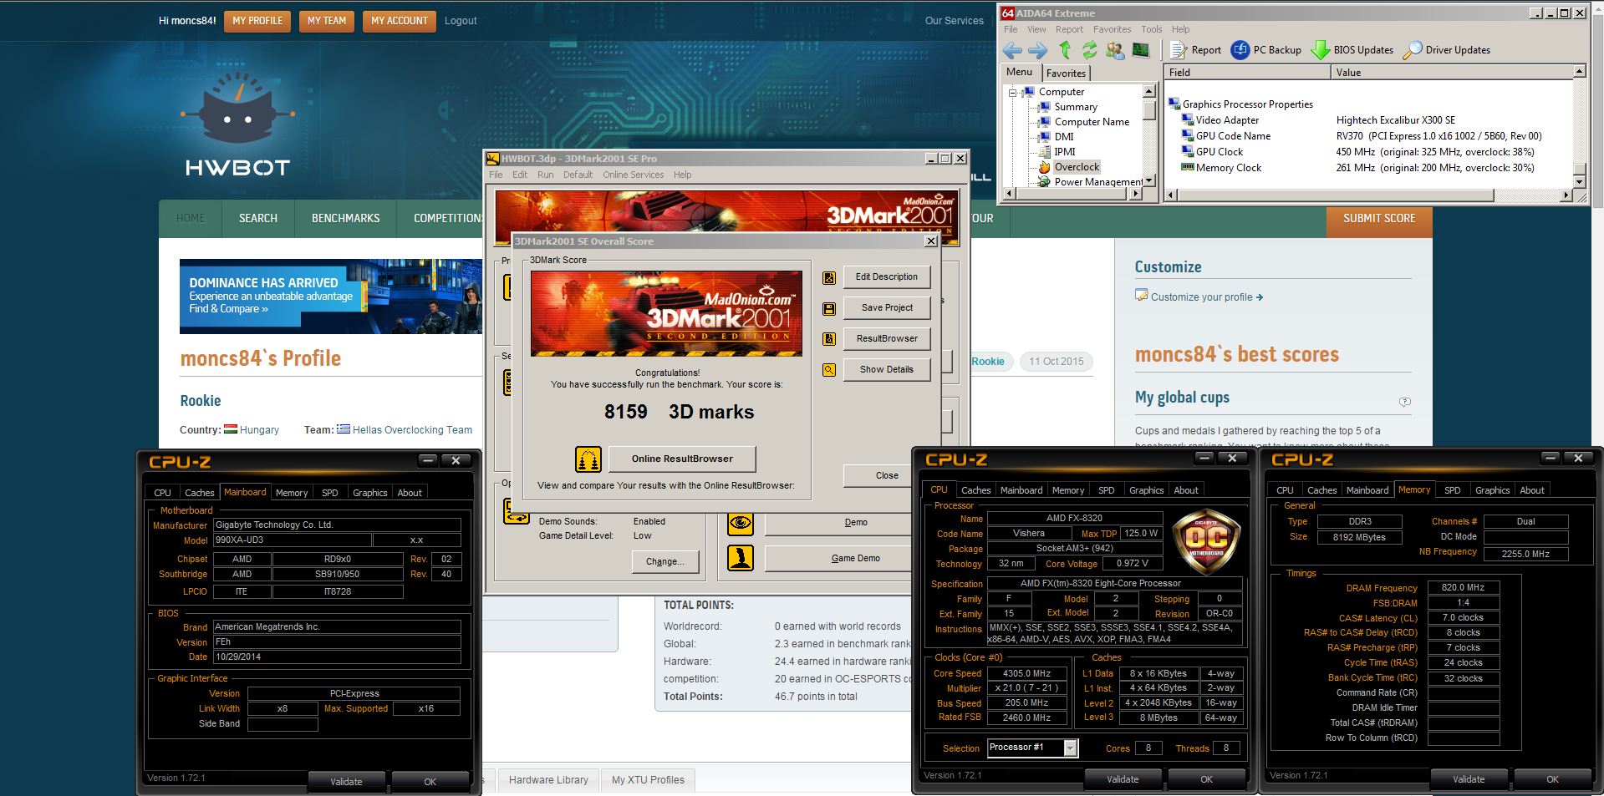This screenshot has height=796, width=1604.
Task: Click the Overclock flame icon in AIDA64 tree
Action: pyautogui.click(x=1044, y=167)
